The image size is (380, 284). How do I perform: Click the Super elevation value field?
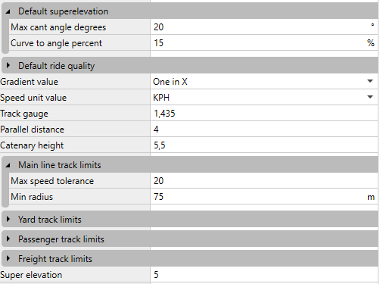click(264, 275)
